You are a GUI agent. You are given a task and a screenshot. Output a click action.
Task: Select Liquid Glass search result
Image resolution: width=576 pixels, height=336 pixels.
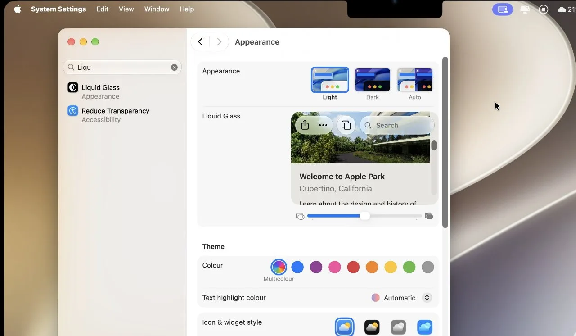pyautogui.click(x=122, y=91)
